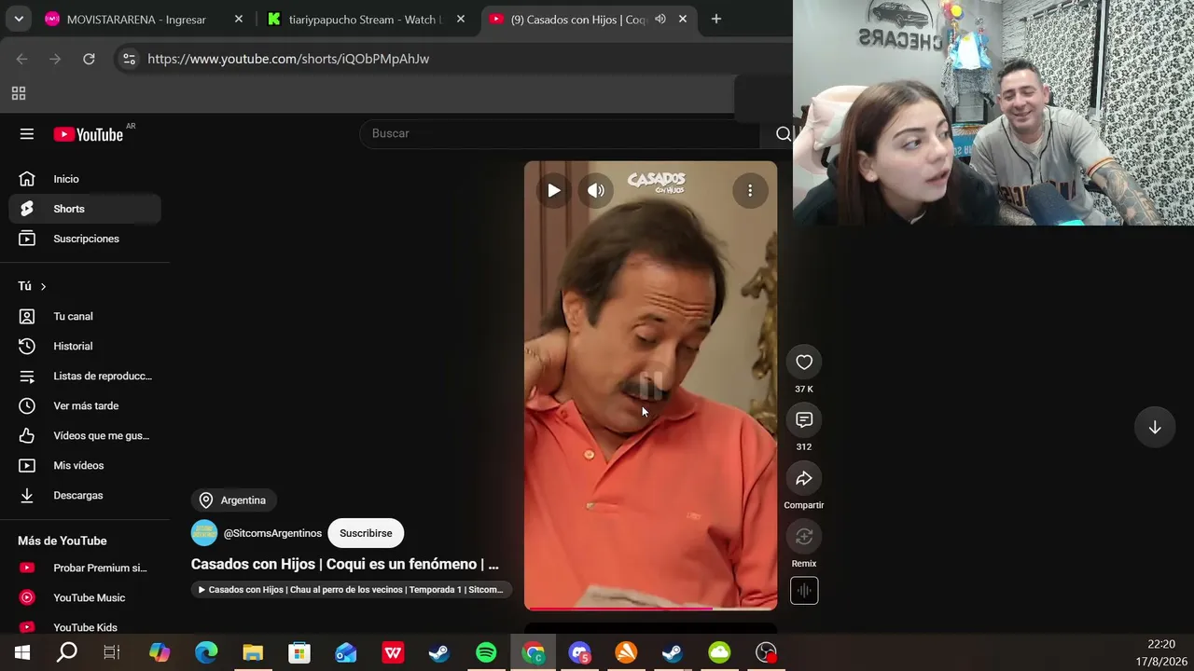Click Probar Premium link

pos(85,568)
